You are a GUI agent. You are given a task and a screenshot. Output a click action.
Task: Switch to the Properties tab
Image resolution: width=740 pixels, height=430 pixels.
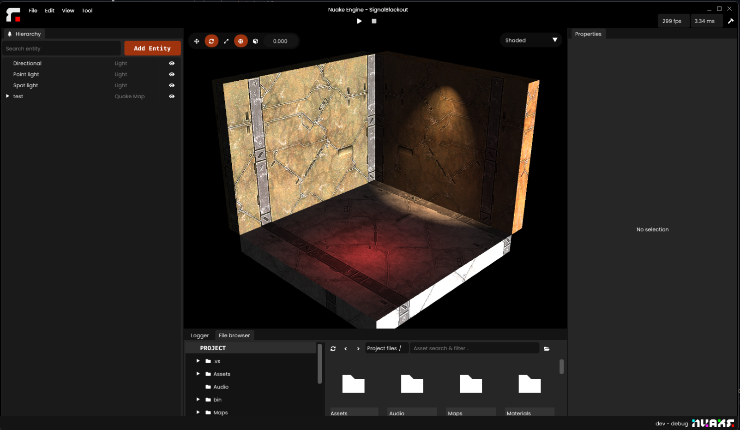tap(588, 34)
